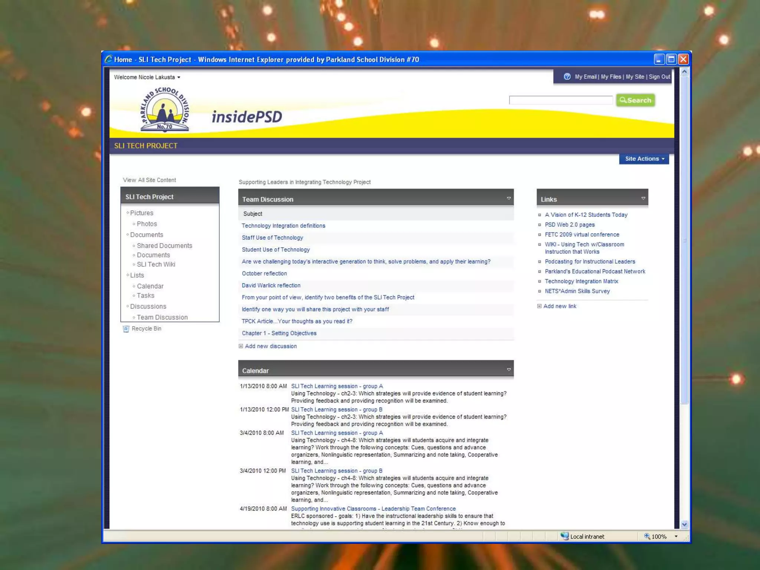The width and height of the screenshot is (760, 570).
Task: Click the zoom magnifier icon in status bar
Action: [647, 536]
